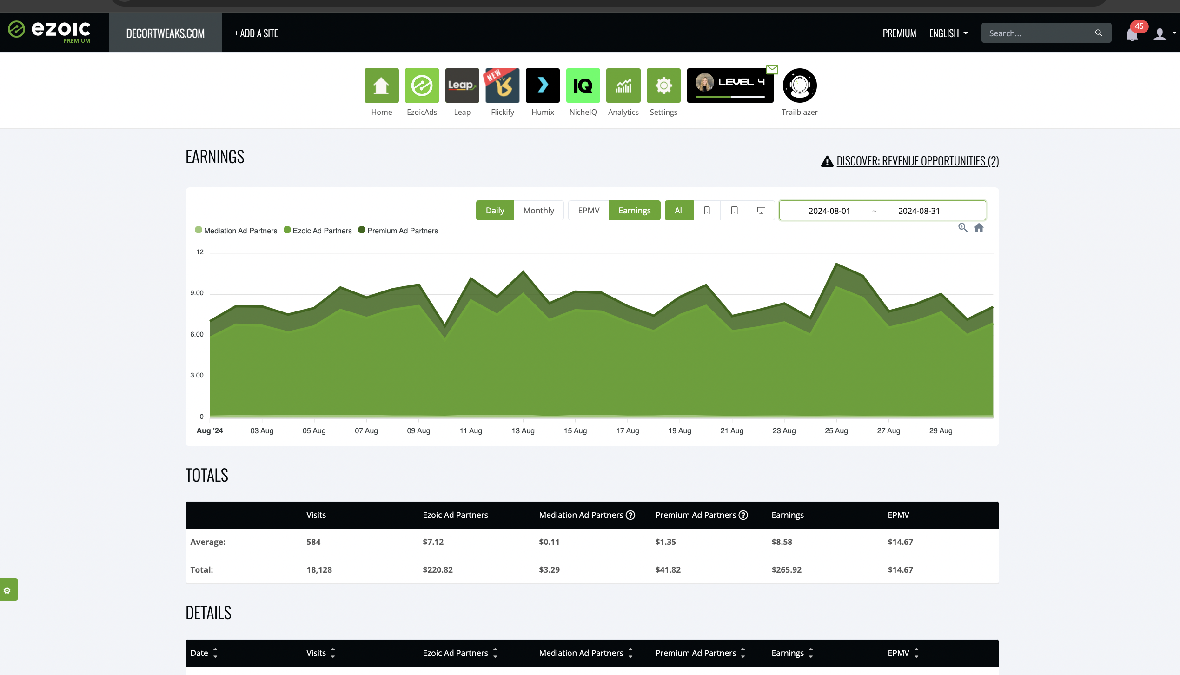This screenshot has width=1180, height=675.
Task: Click the search magnifier icon
Action: coord(1099,33)
